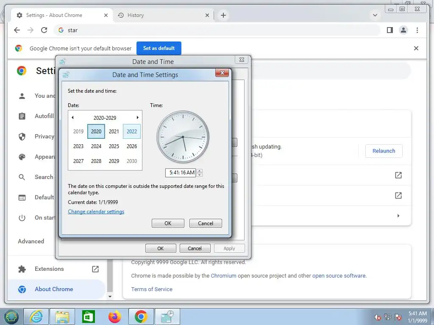434x325 pixels.
Task: Click Cancel in the Date and Time window
Action: click(x=195, y=248)
